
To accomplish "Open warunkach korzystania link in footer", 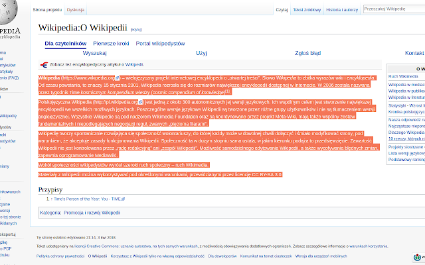I will (x=369, y=246).
